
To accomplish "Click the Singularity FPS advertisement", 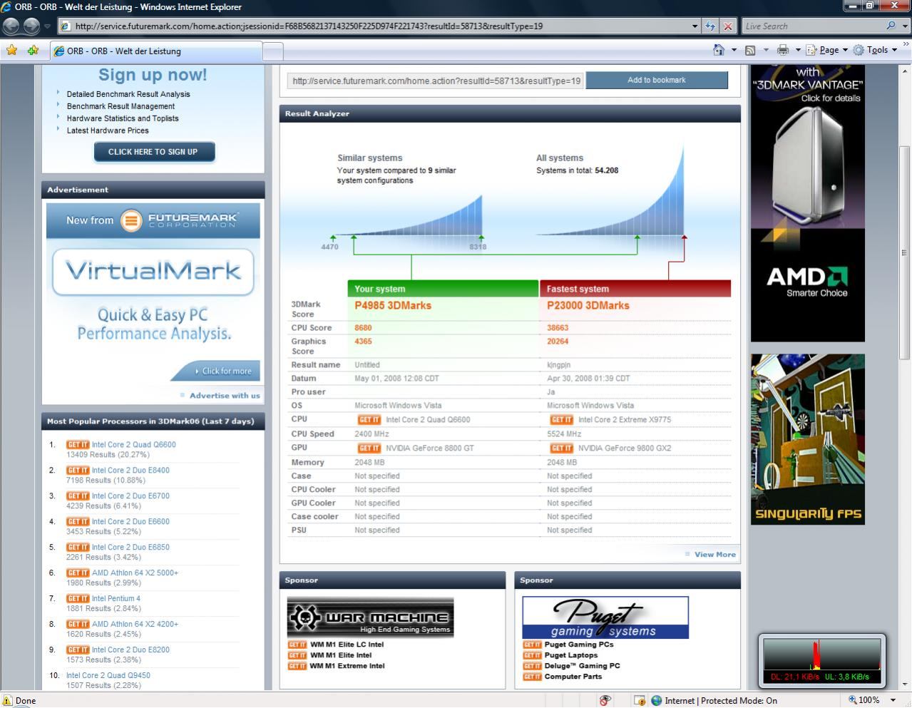I will (807, 439).
